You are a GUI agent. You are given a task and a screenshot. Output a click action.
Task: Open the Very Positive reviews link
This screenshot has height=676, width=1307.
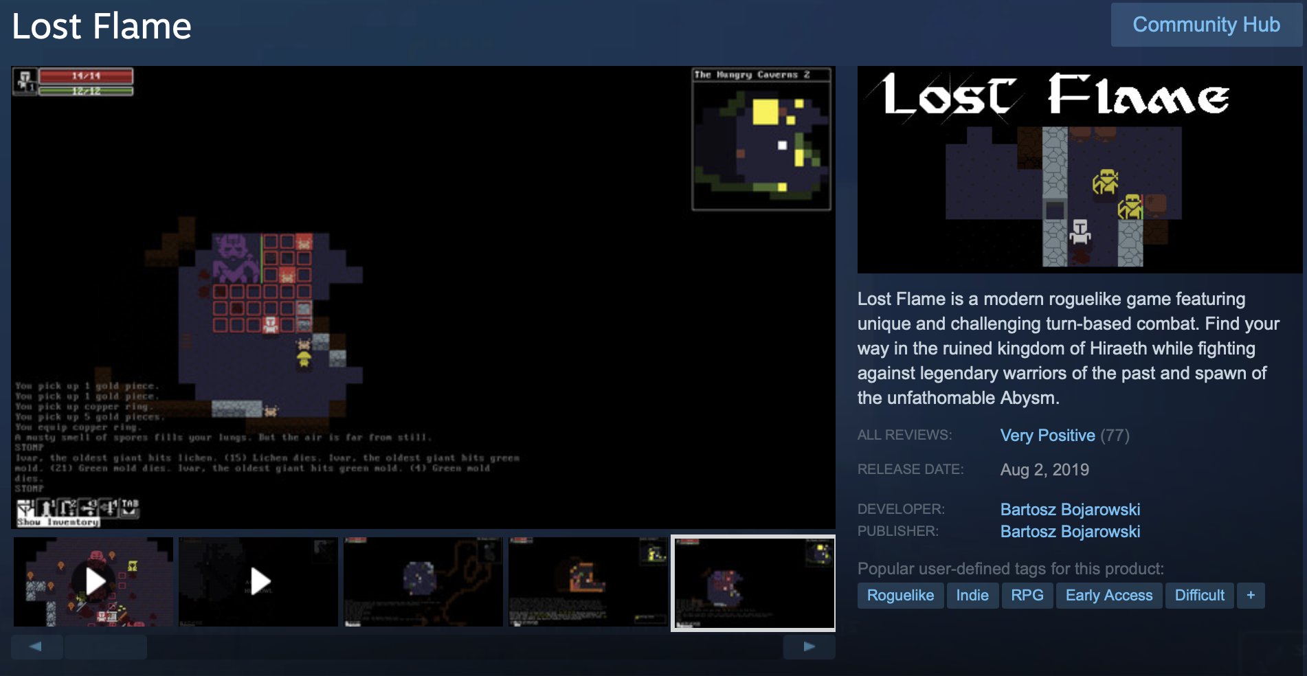1047,436
